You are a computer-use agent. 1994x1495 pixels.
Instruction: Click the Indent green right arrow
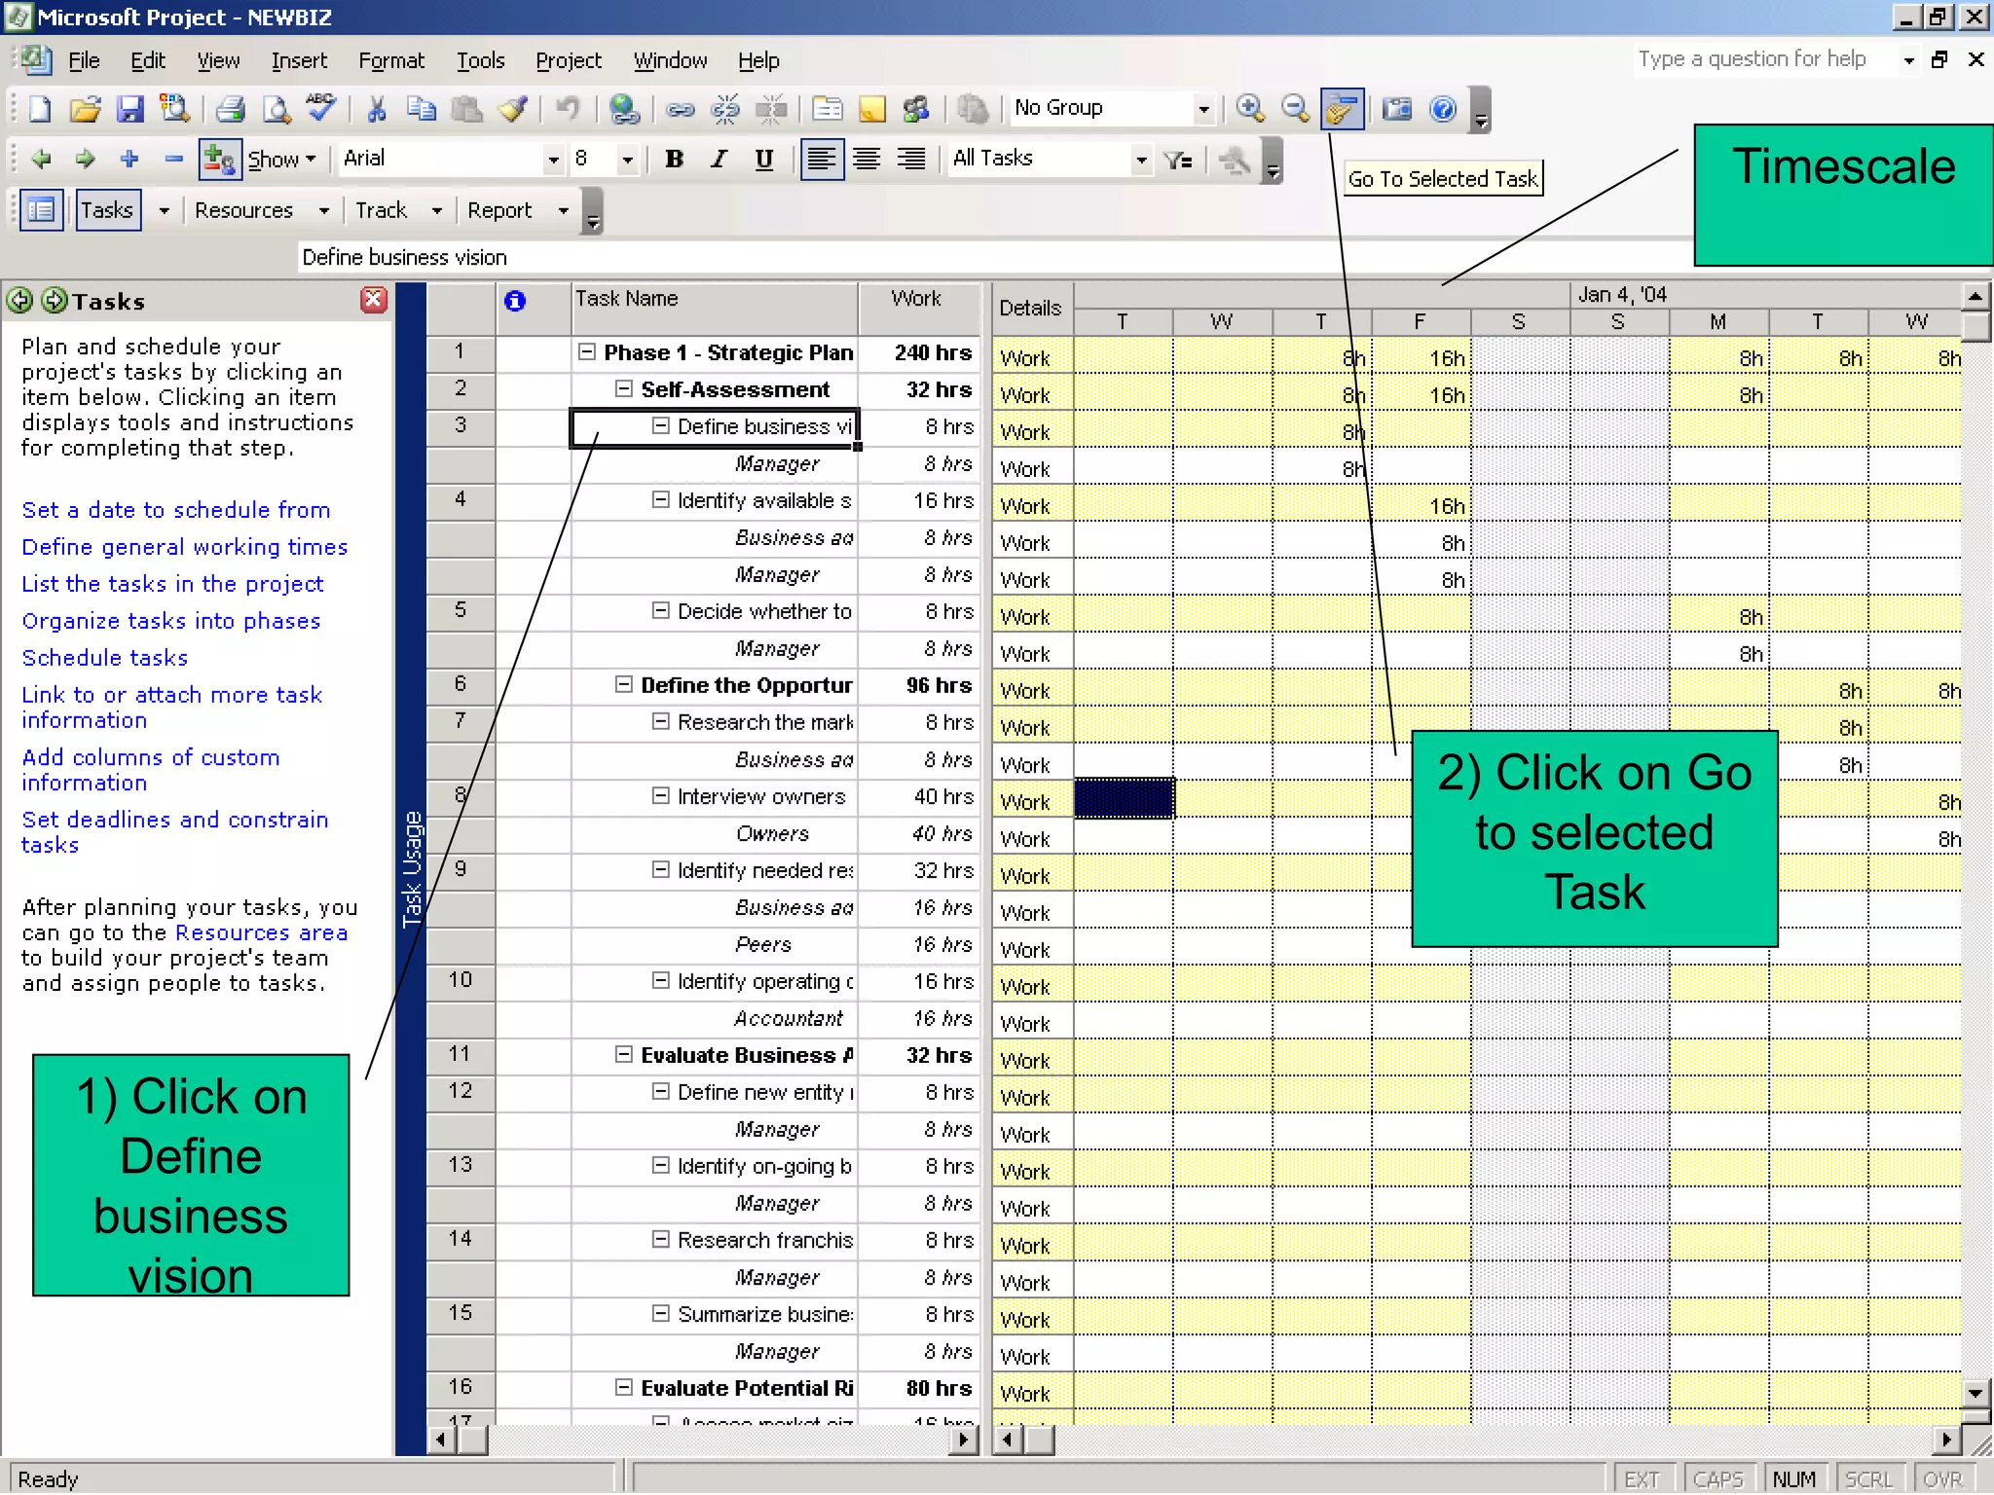[86, 159]
